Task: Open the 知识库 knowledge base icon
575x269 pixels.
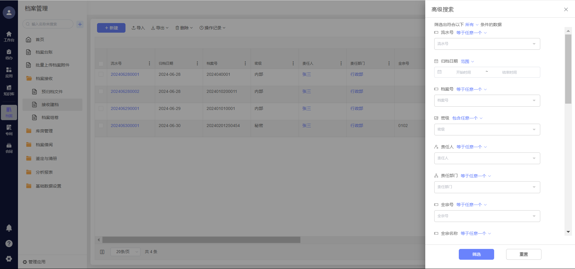Action: click(x=9, y=90)
